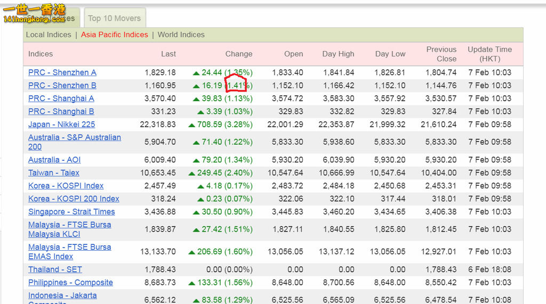Click the green up arrow in Philippines Composite row

pos(191,283)
